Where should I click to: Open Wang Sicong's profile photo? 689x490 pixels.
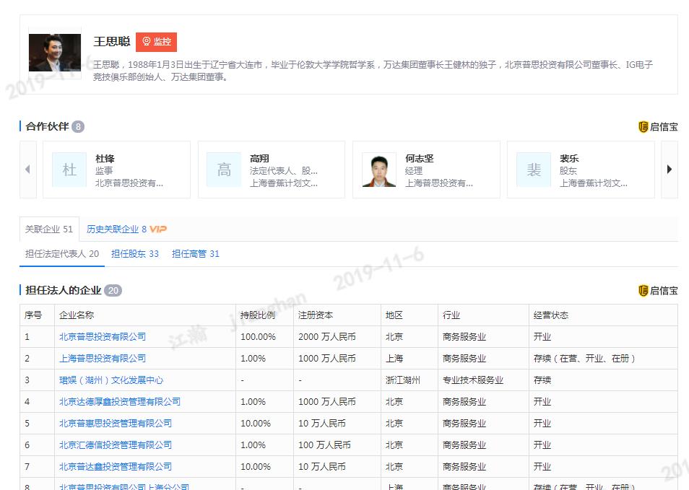54,53
